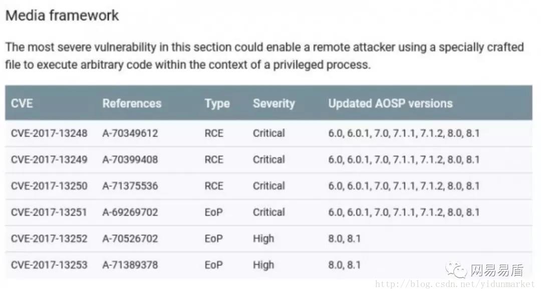Open reference link A-70526702
This screenshot has width=541, height=294.
(x=130, y=238)
